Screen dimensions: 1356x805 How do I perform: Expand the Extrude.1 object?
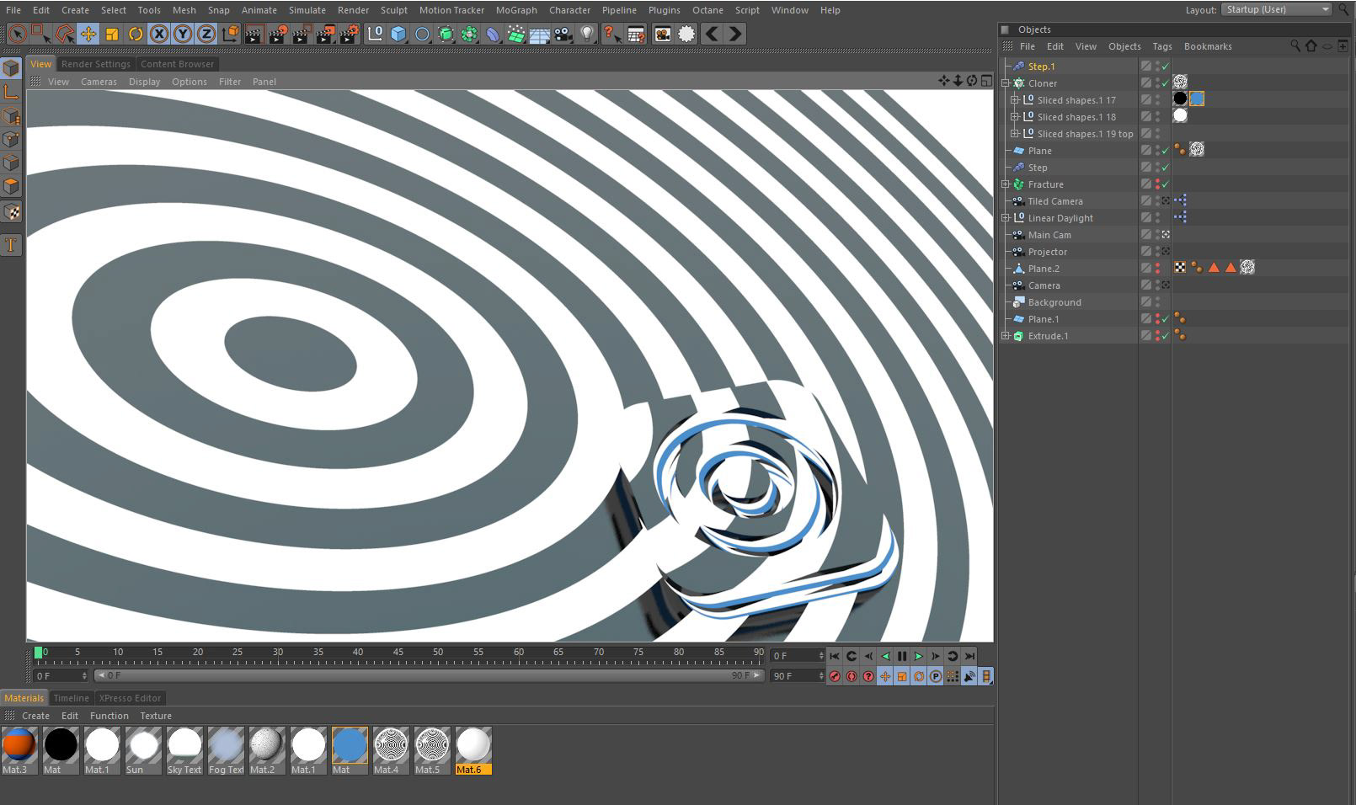pyautogui.click(x=1006, y=336)
